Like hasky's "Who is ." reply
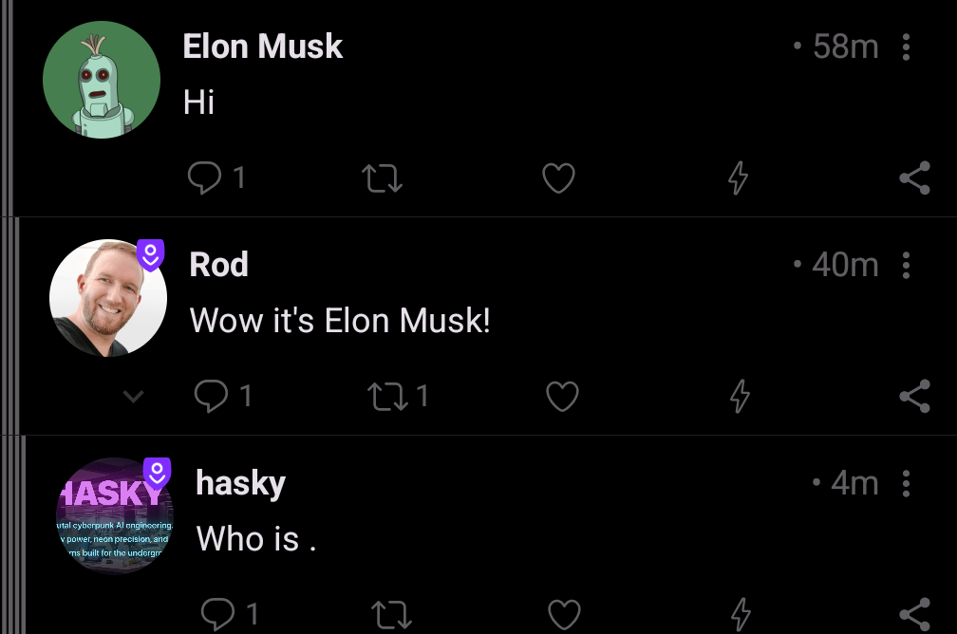Image resolution: width=957 pixels, height=634 pixels. 564,615
